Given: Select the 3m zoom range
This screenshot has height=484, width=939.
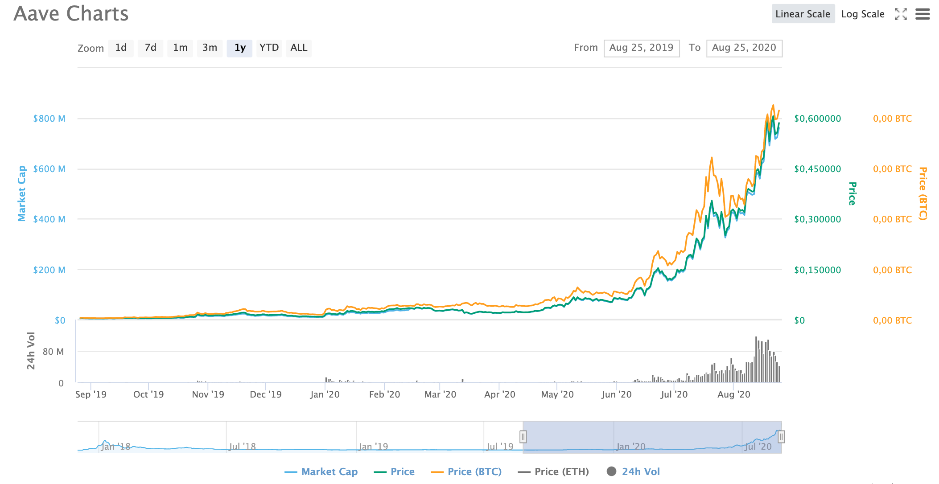Looking at the screenshot, I should (210, 48).
